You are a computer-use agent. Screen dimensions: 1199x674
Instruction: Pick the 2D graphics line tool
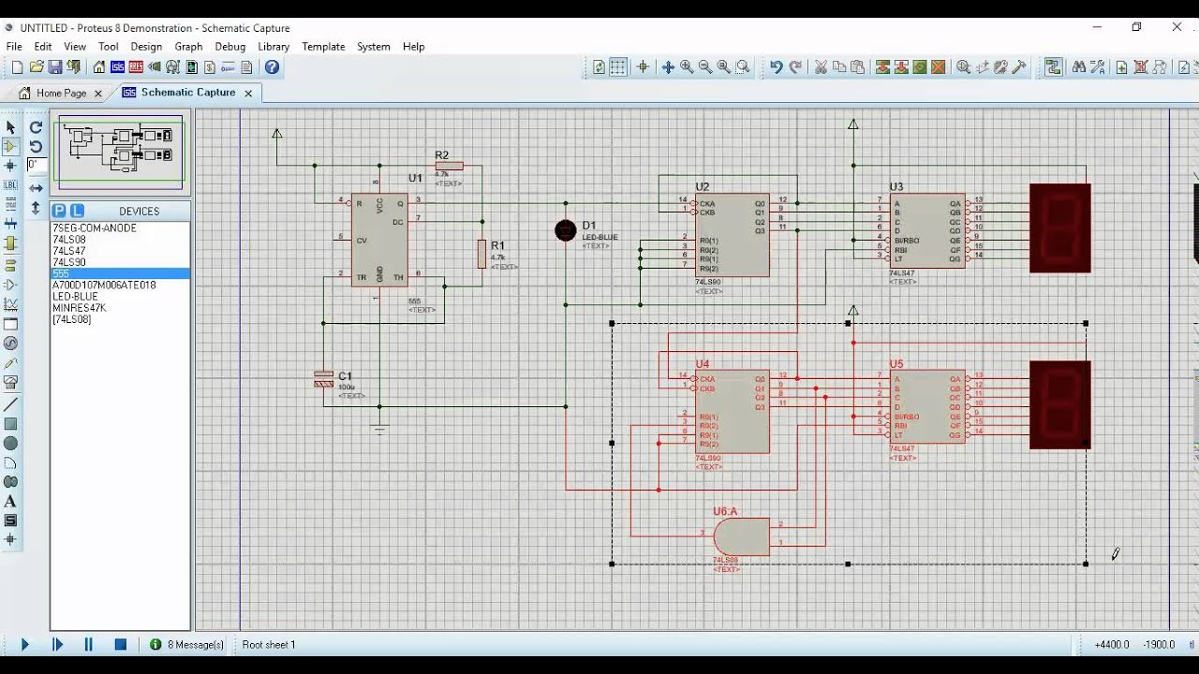pos(10,404)
